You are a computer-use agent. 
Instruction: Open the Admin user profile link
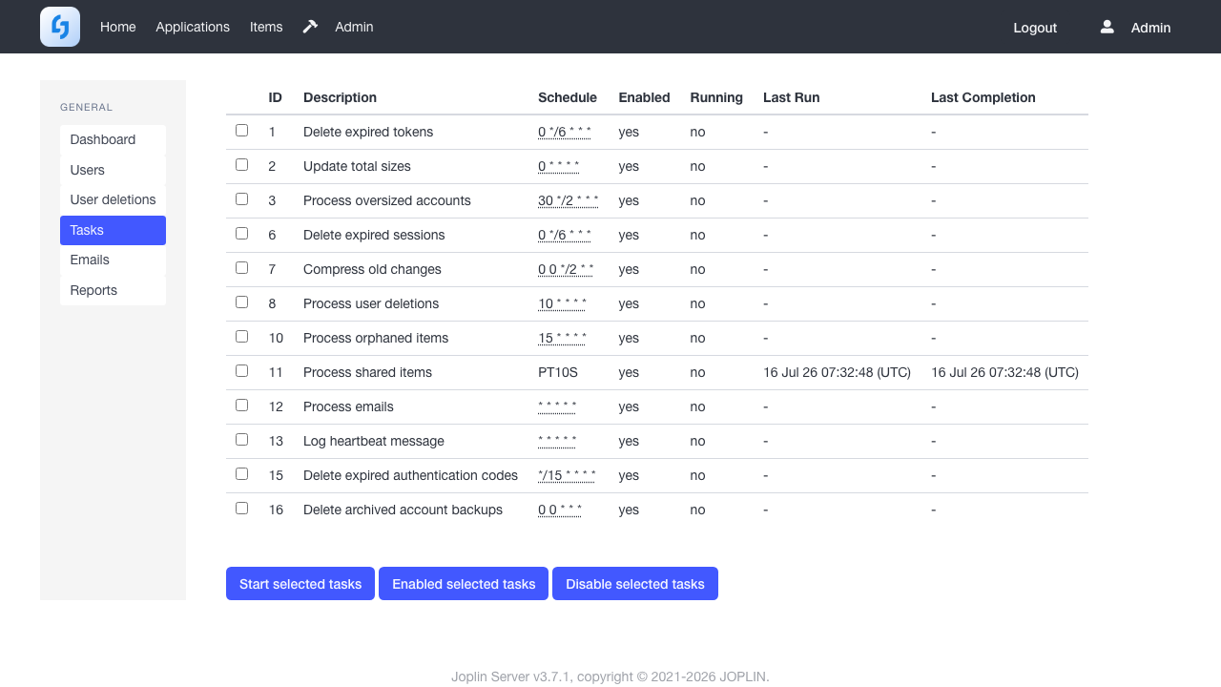[x=1150, y=28]
